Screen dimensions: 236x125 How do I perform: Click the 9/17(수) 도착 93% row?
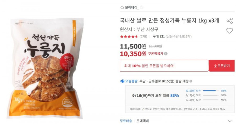(206, 95)
